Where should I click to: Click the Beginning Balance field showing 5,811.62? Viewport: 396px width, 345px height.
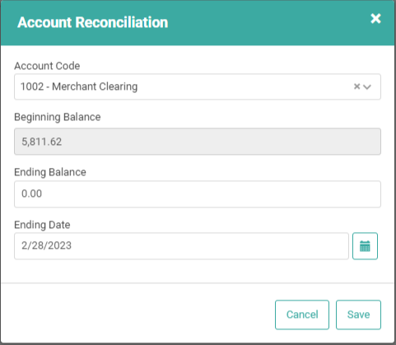[198, 142]
